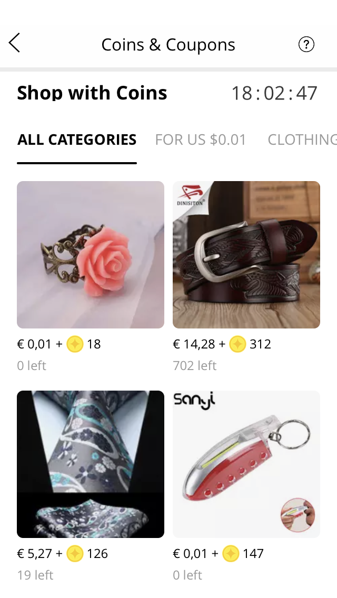Tap the DINISITON brand logo
337x598 pixels.
[x=190, y=195]
